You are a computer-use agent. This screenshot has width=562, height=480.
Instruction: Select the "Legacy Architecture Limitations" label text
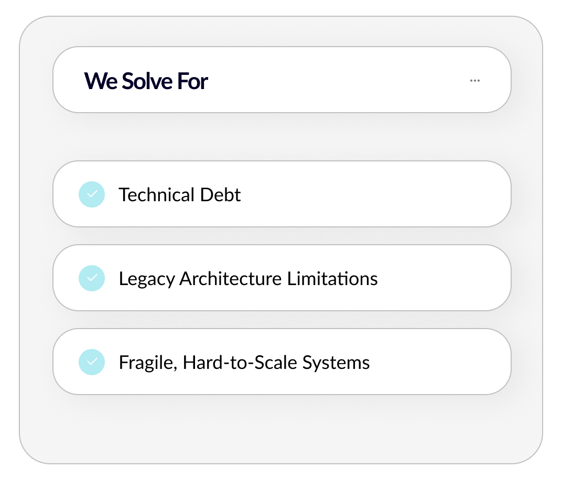coord(248,279)
